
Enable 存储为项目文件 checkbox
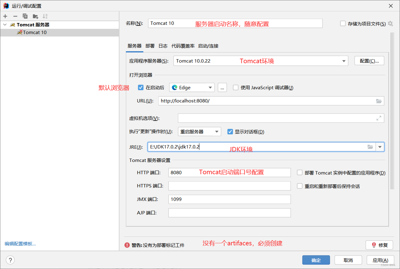pyautogui.click(x=343, y=24)
